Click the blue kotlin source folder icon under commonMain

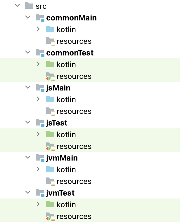click(x=50, y=29)
